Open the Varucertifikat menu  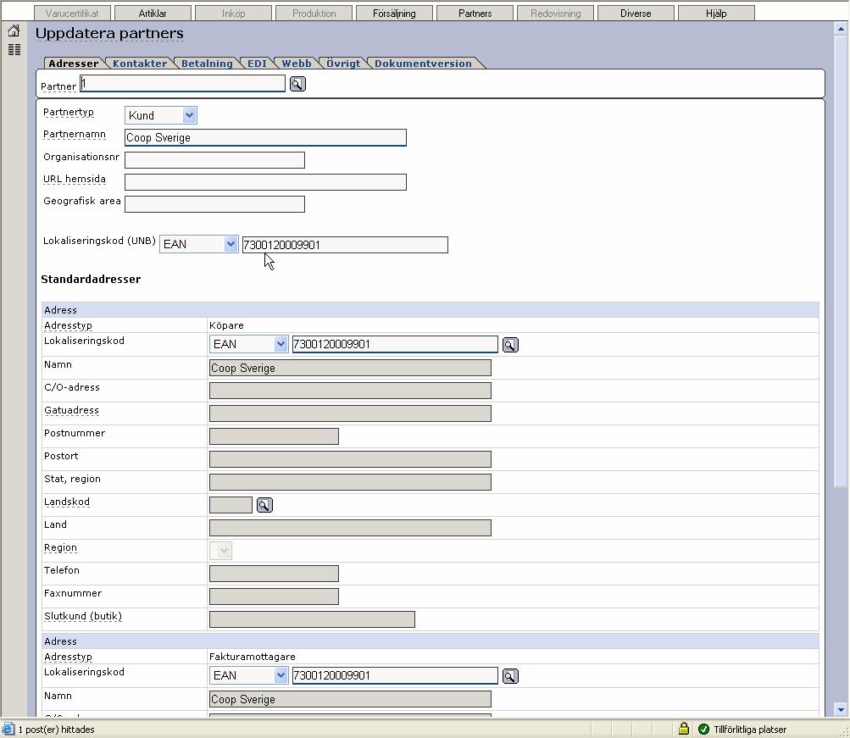pos(72,13)
